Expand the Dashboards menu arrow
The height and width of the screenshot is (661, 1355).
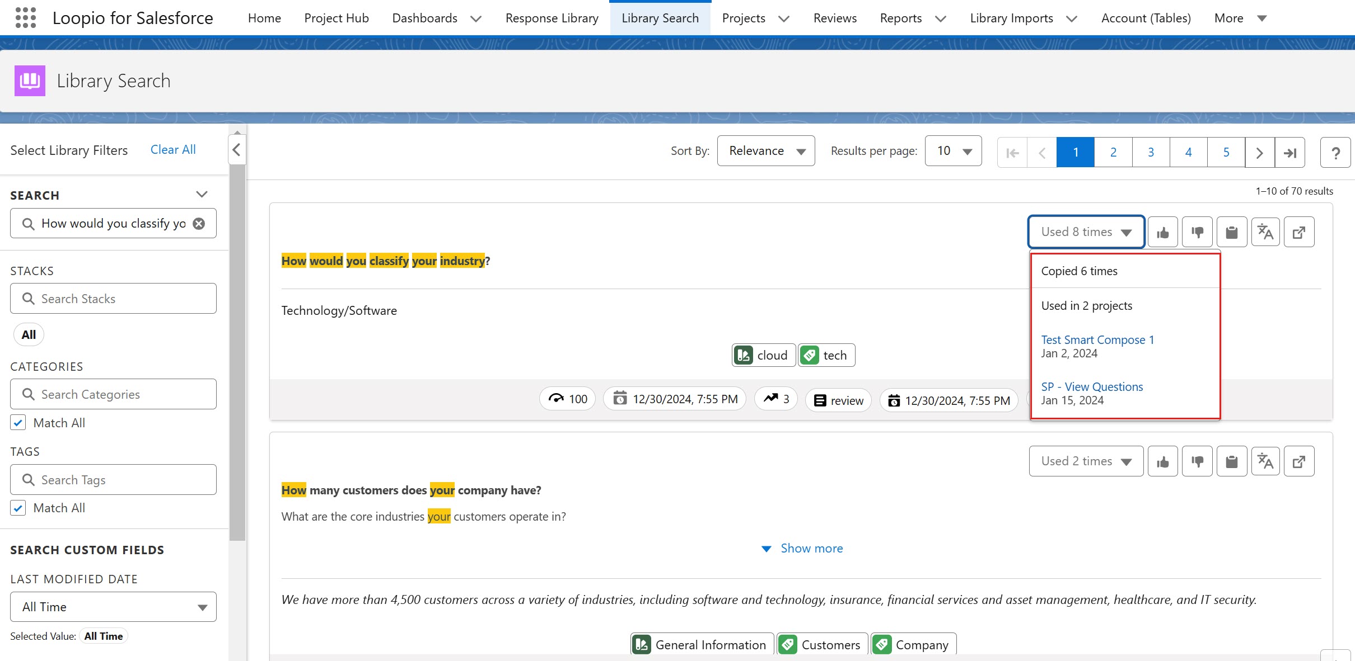(x=476, y=18)
